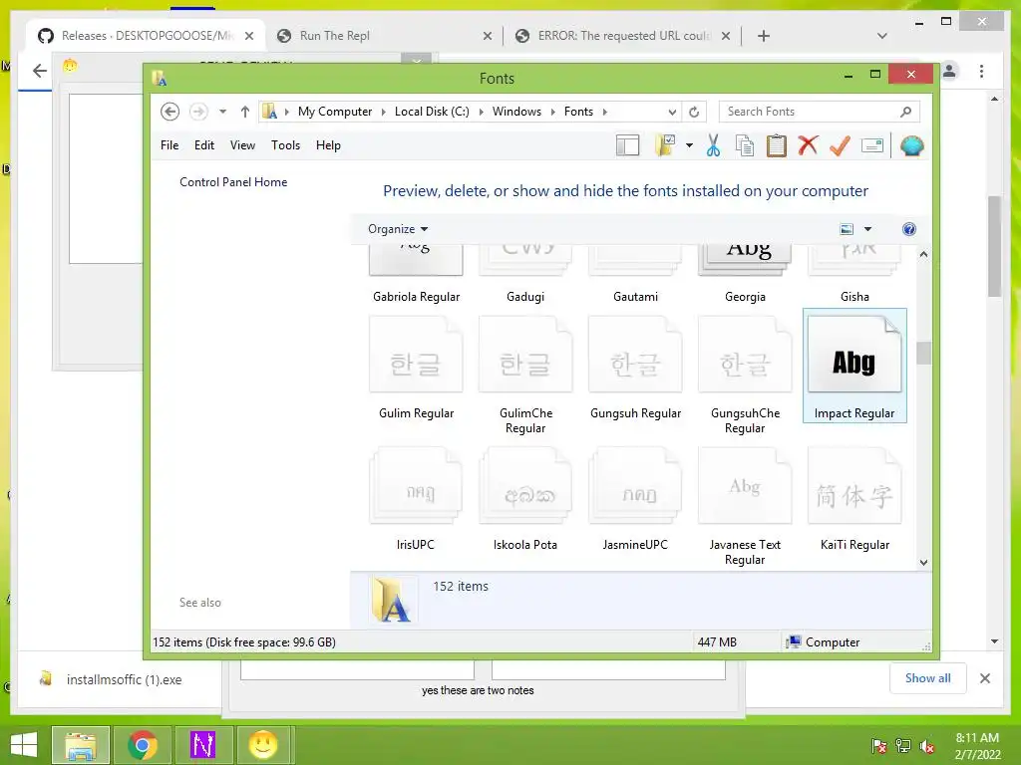Click the blue shell globe icon
The image size is (1021, 765).
click(x=911, y=145)
